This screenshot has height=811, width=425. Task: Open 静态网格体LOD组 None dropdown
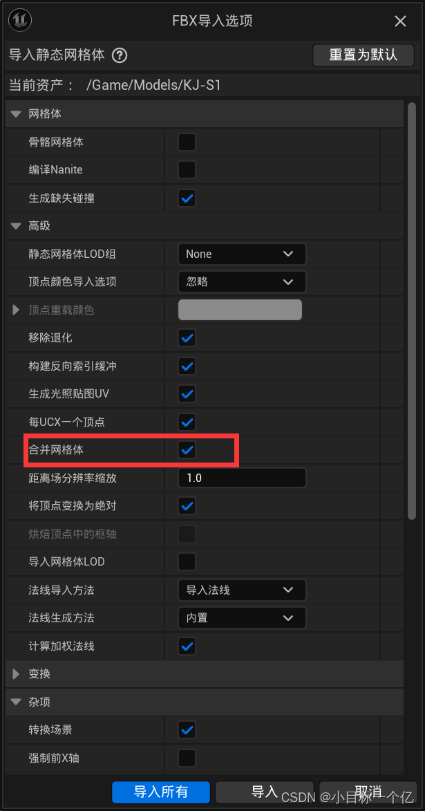tap(242, 254)
